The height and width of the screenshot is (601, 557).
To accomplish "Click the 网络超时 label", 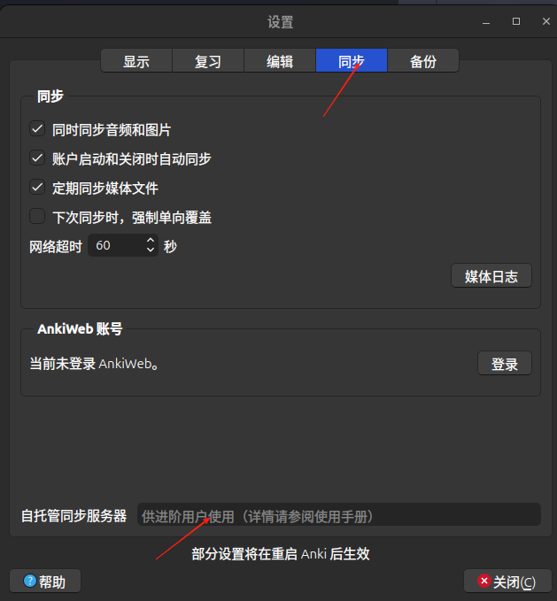I will [56, 246].
